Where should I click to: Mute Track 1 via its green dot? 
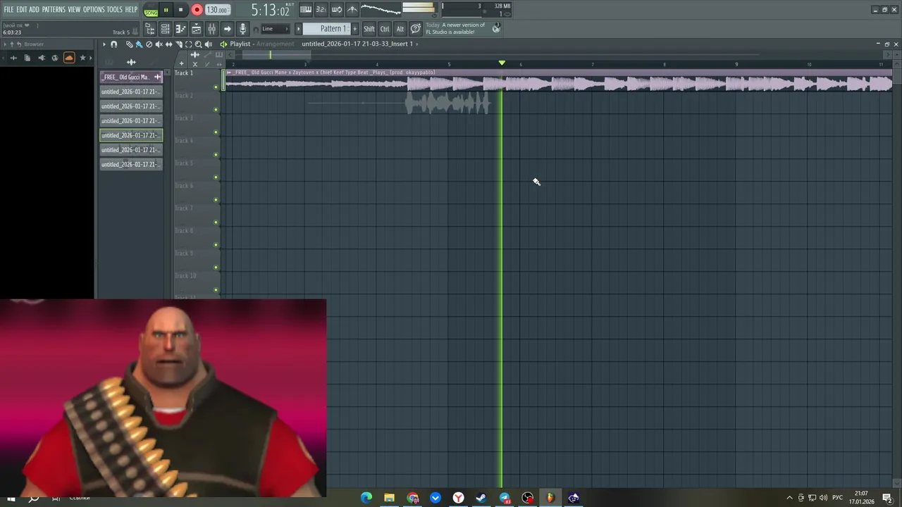tap(216, 87)
